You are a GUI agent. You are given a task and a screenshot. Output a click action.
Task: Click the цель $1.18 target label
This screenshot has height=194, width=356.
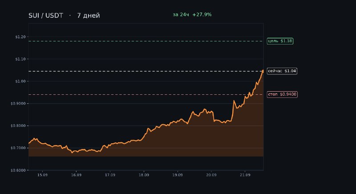(x=280, y=41)
